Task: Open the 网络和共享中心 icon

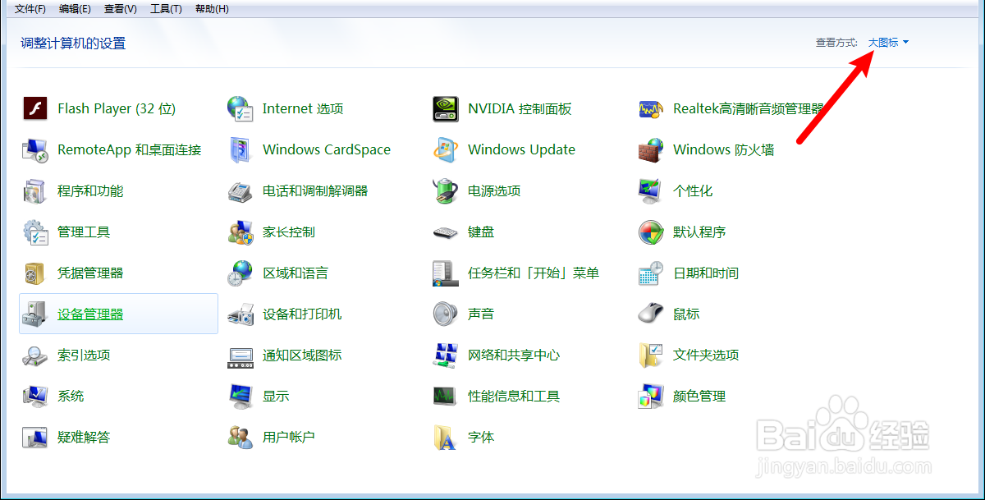Action: click(x=446, y=355)
